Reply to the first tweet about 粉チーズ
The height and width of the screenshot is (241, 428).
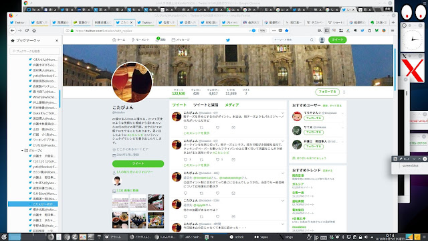coord(186,128)
